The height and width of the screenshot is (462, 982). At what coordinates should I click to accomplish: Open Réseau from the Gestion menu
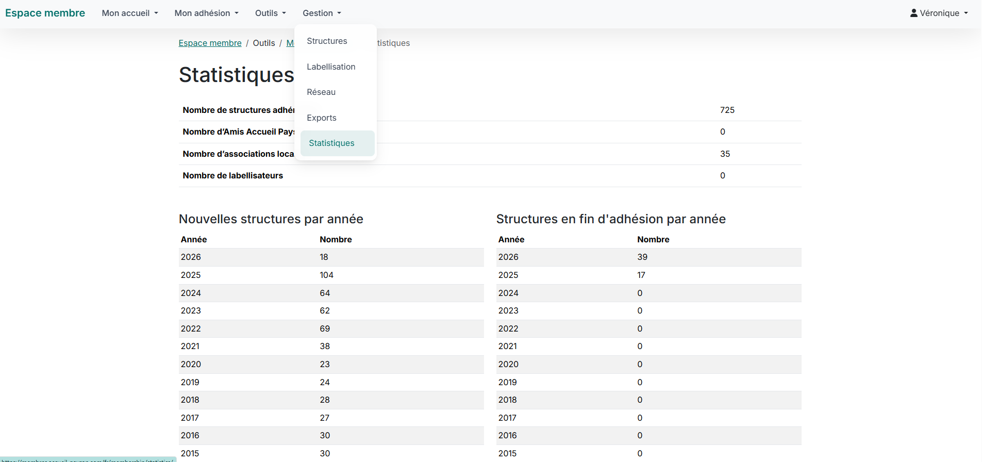(x=321, y=92)
